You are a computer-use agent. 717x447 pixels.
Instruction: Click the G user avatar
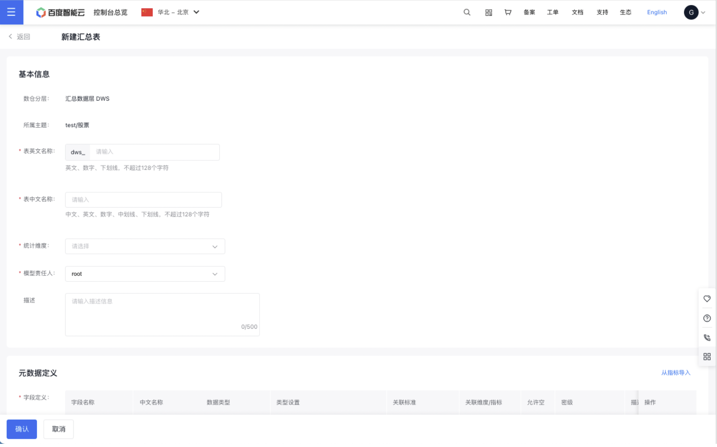691,12
